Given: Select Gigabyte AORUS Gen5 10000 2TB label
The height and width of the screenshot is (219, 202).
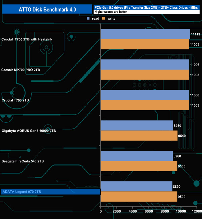Looking at the screenshot, I should click(x=29, y=131).
